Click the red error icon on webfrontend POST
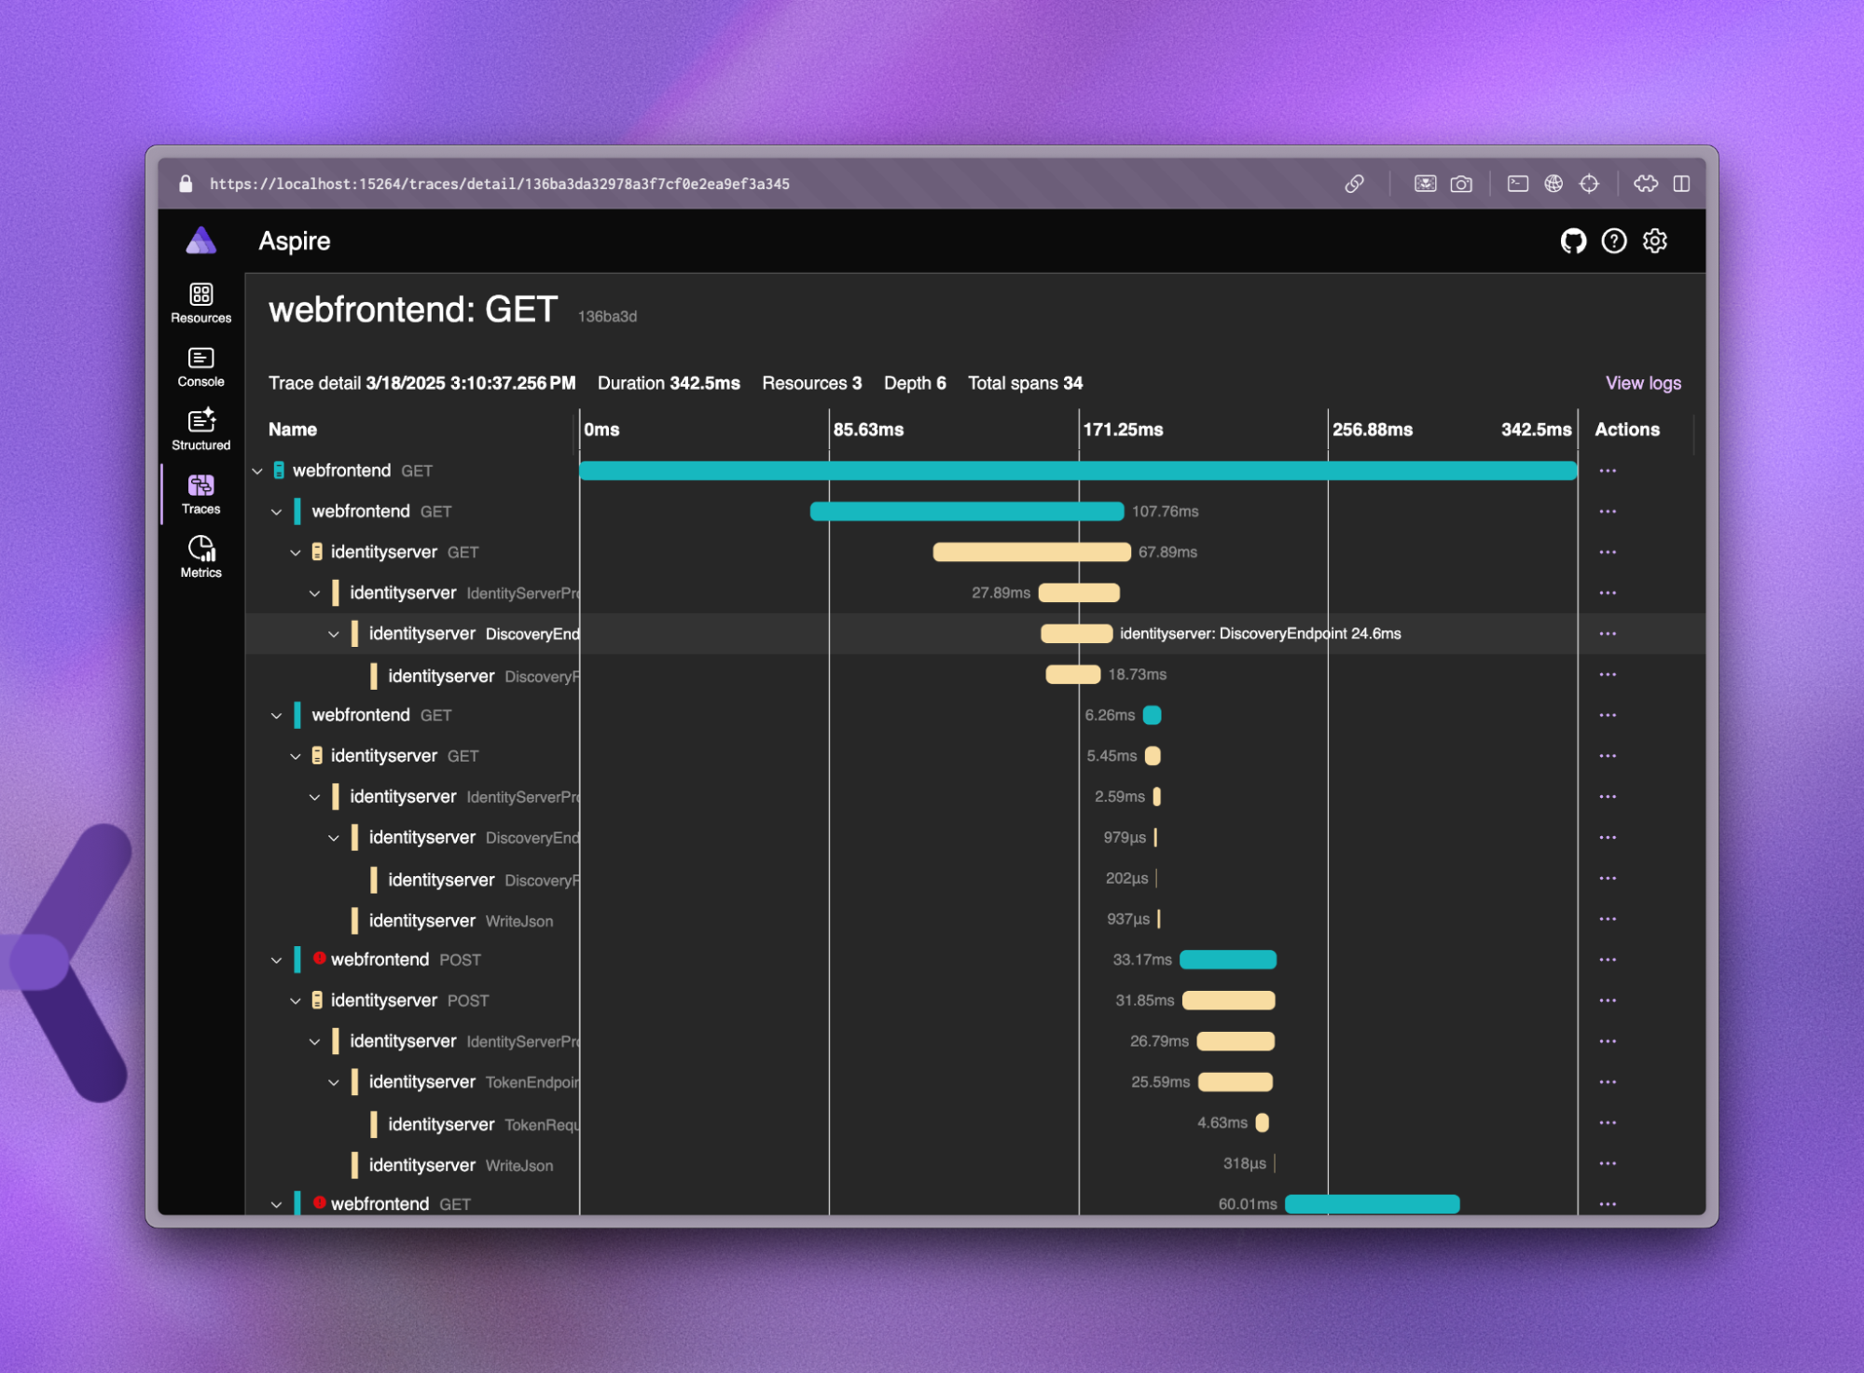This screenshot has width=1864, height=1373. tap(319, 958)
